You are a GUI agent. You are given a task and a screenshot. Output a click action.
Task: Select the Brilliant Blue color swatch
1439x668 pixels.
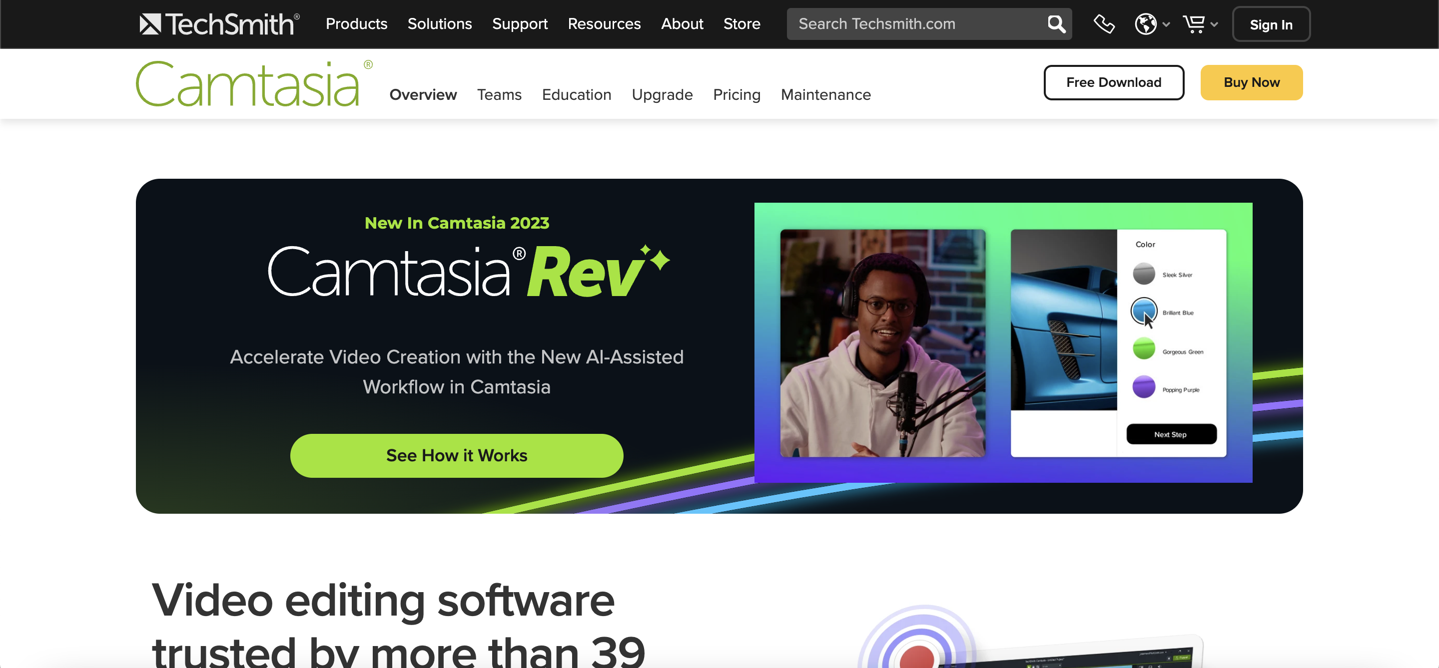click(x=1144, y=311)
